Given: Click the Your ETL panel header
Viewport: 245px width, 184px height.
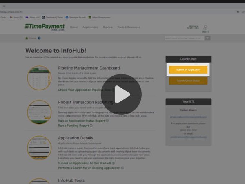Looking at the screenshot, I should 188,102.
